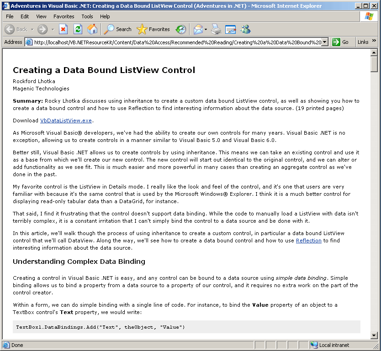Click the Windows flag logo throbber
The height and width of the screenshot is (351, 381).
tap(369, 16)
